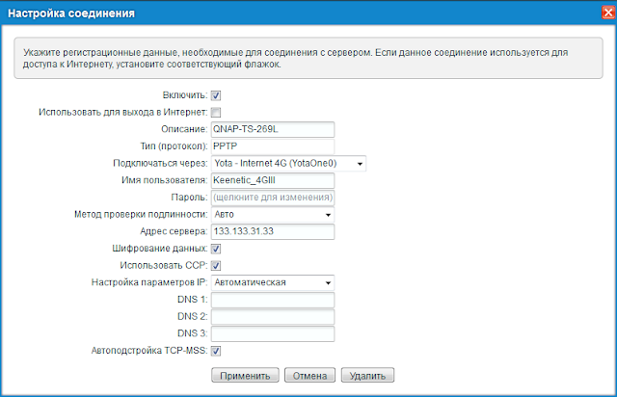The image size is (617, 397).
Task: Close the connection settings dialog
Action: coord(608,13)
